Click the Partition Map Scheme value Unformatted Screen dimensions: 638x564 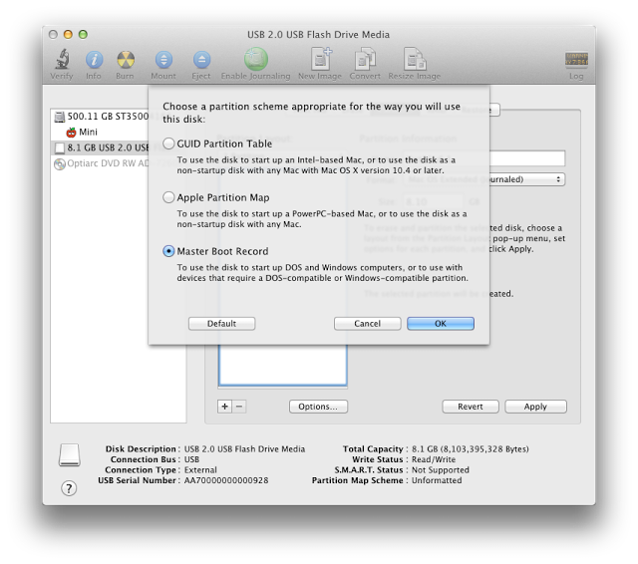437,480
